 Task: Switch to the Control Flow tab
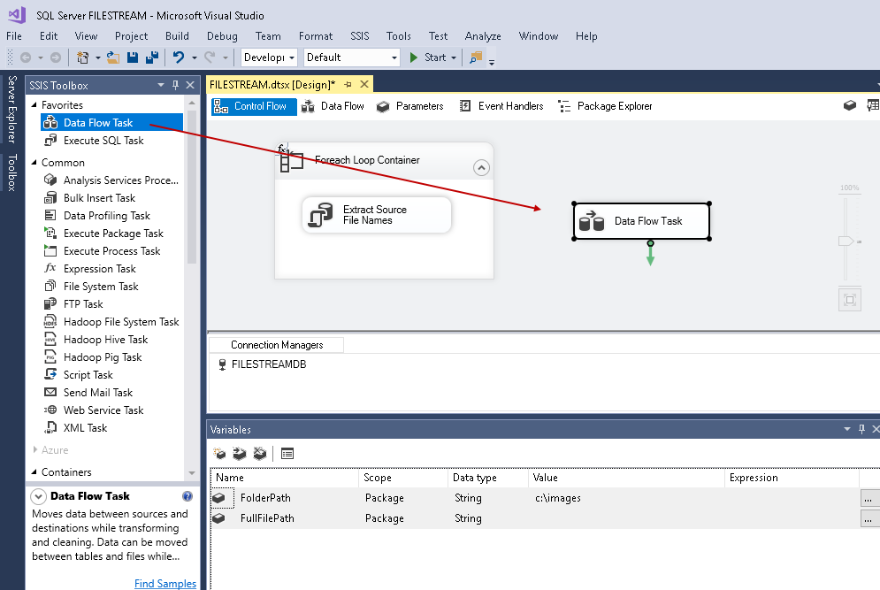[x=254, y=106]
